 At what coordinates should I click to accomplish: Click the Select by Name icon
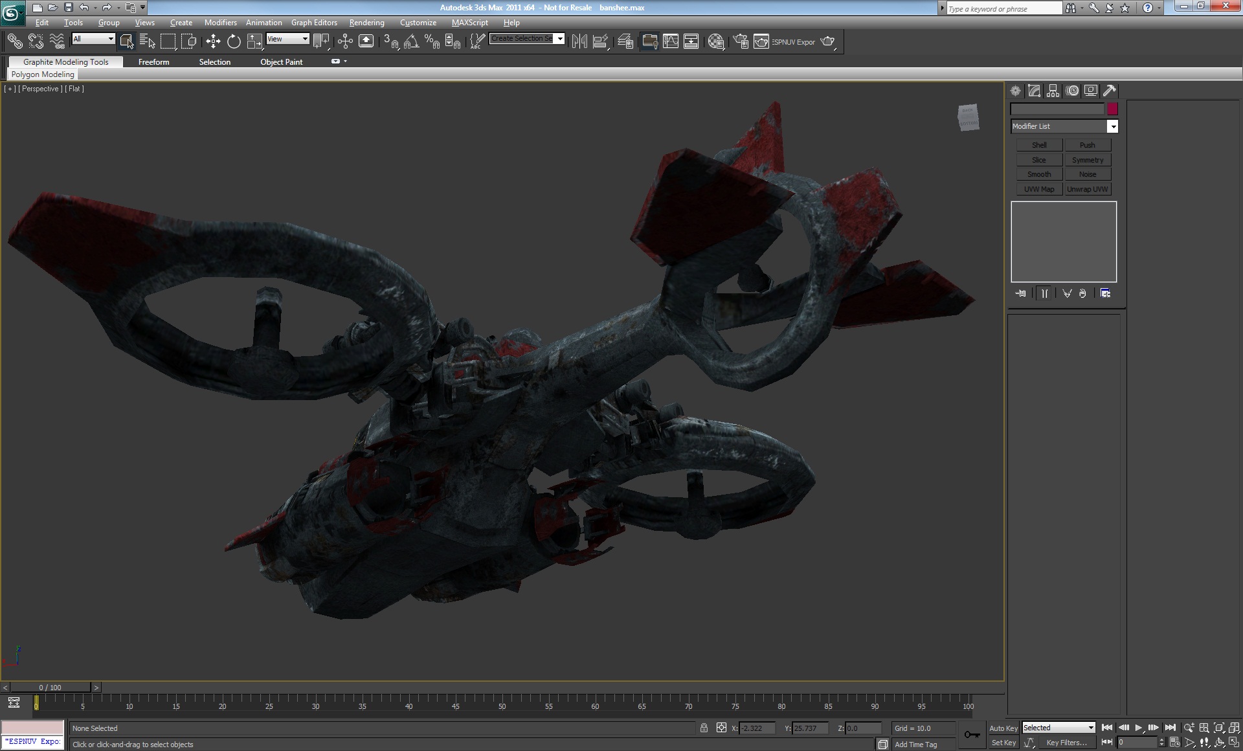[x=147, y=41]
